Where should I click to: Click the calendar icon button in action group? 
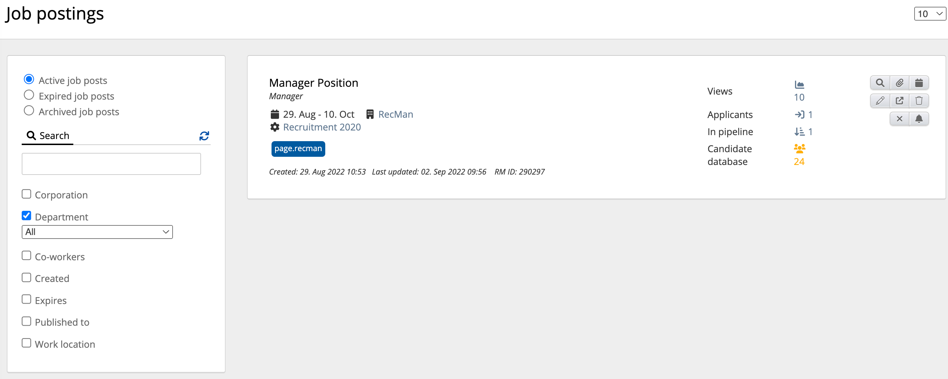click(x=919, y=83)
